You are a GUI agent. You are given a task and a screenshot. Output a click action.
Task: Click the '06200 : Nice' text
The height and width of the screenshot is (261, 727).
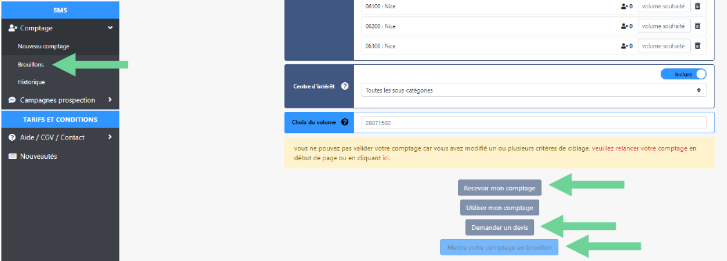(x=380, y=26)
